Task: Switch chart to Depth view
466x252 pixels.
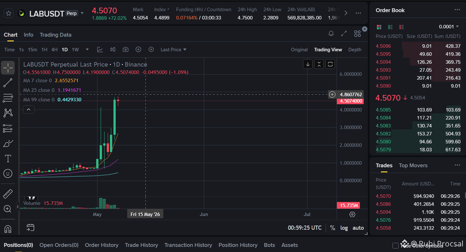Action: [x=355, y=49]
